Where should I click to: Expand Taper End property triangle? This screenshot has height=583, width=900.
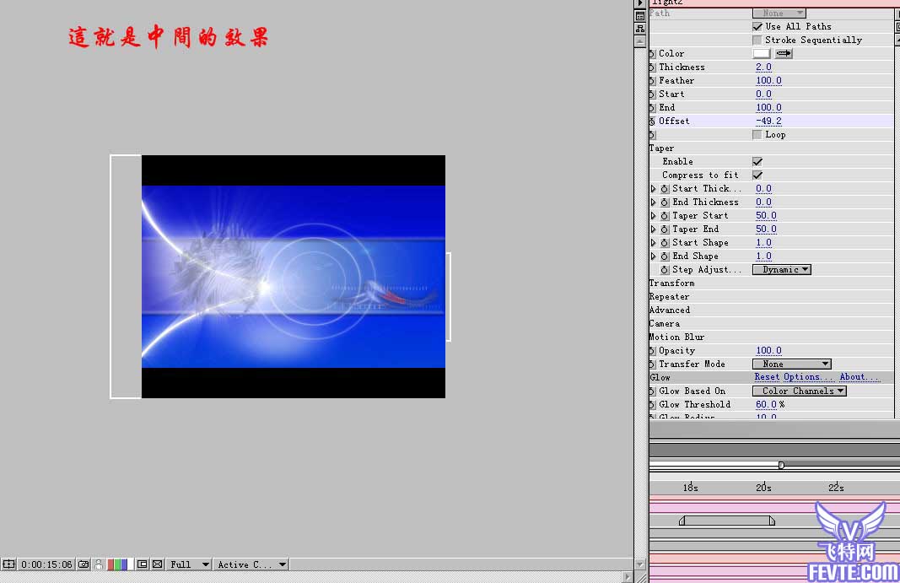point(653,229)
